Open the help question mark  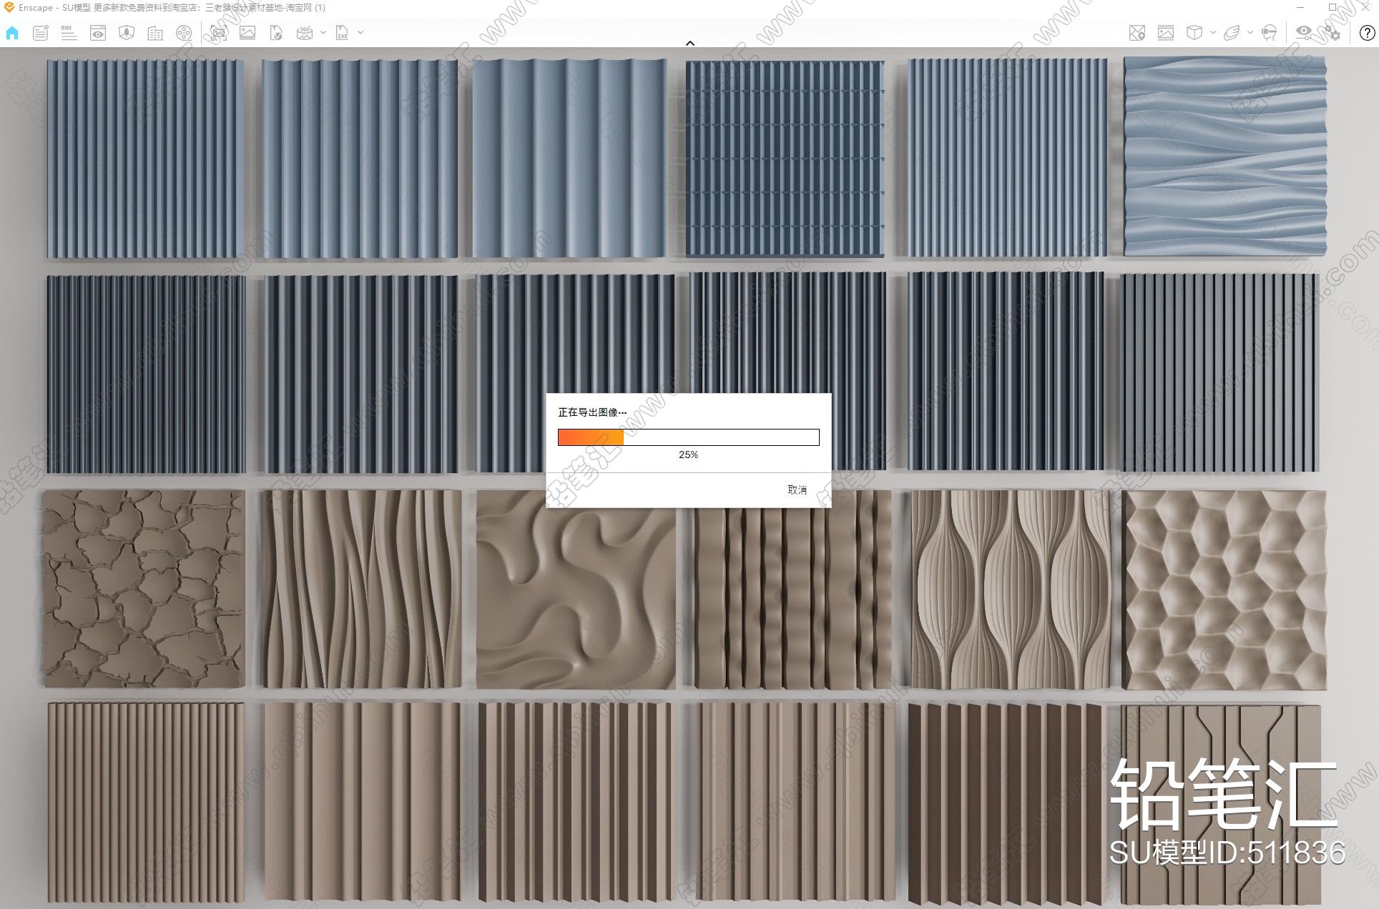pos(1367,33)
